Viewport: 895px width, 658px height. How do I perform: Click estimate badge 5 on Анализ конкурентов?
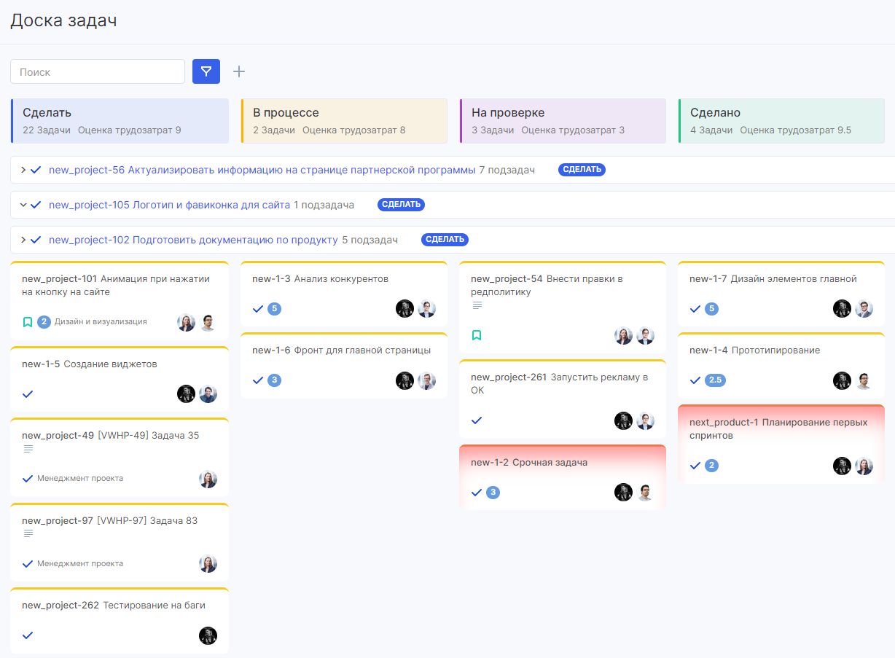pos(274,309)
